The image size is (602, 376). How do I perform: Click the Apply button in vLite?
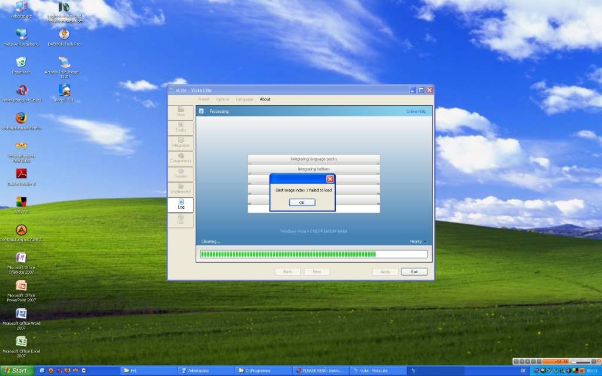pos(385,271)
